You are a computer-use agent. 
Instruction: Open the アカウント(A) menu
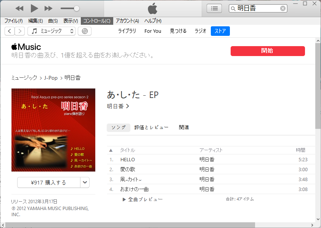(127, 21)
